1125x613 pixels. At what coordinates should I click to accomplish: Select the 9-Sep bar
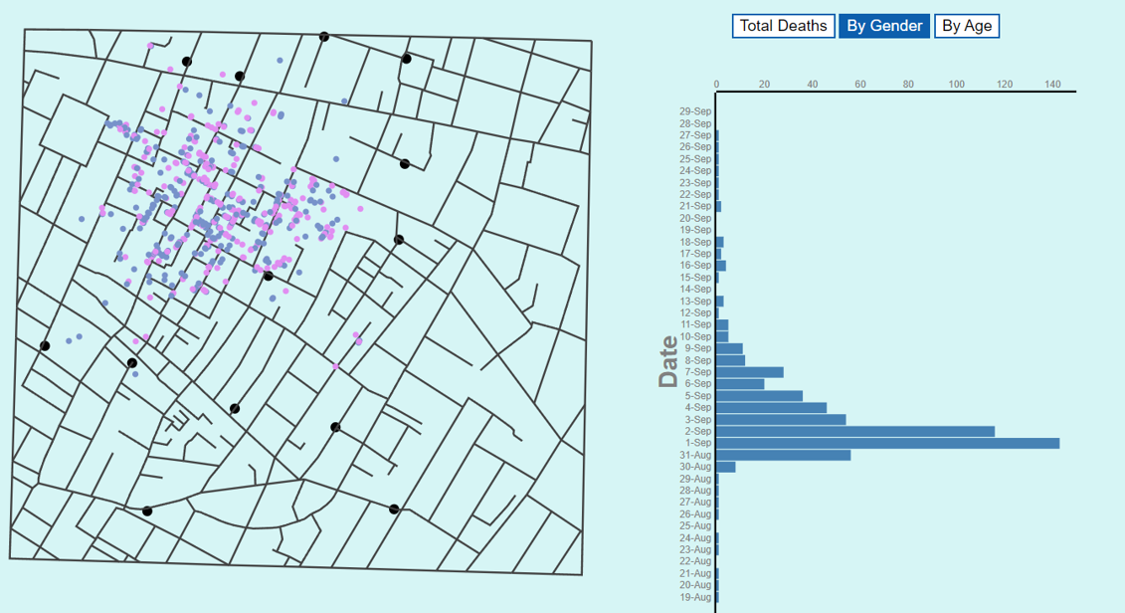729,348
